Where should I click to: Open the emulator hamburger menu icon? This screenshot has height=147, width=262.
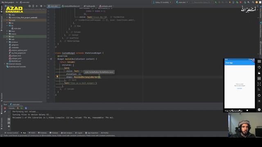click(x=259, y=61)
